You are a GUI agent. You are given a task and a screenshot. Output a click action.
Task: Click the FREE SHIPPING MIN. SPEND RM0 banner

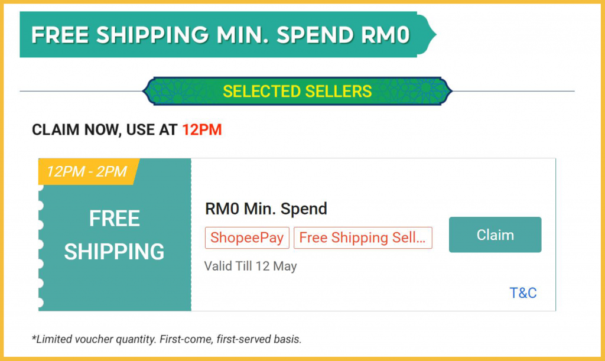(x=220, y=35)
